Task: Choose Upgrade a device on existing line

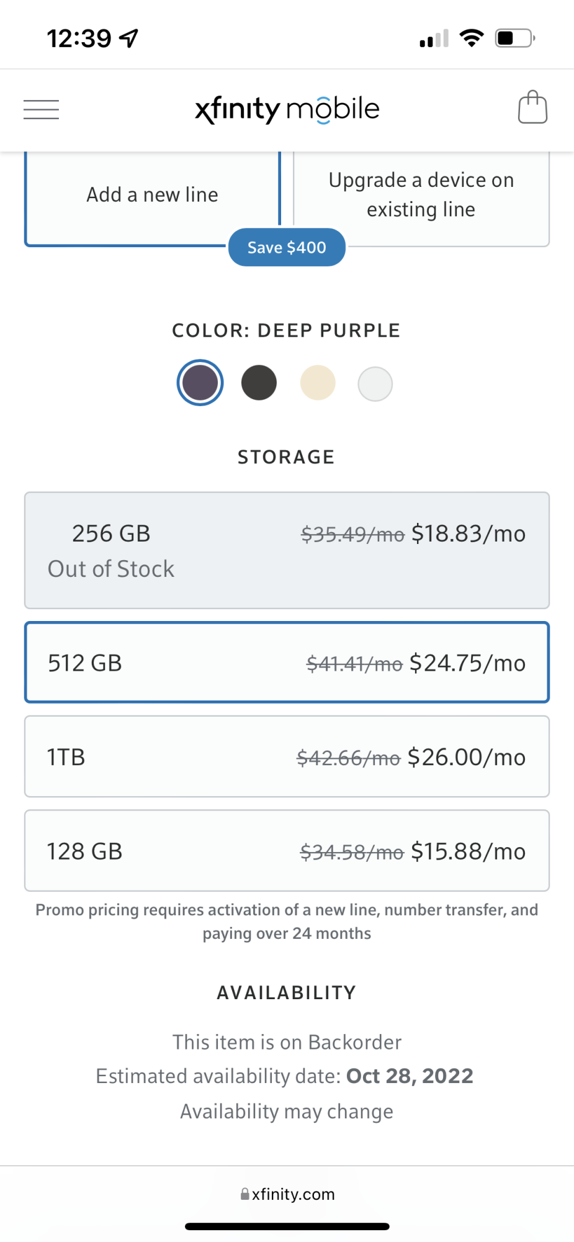Action: click(421, 195)
